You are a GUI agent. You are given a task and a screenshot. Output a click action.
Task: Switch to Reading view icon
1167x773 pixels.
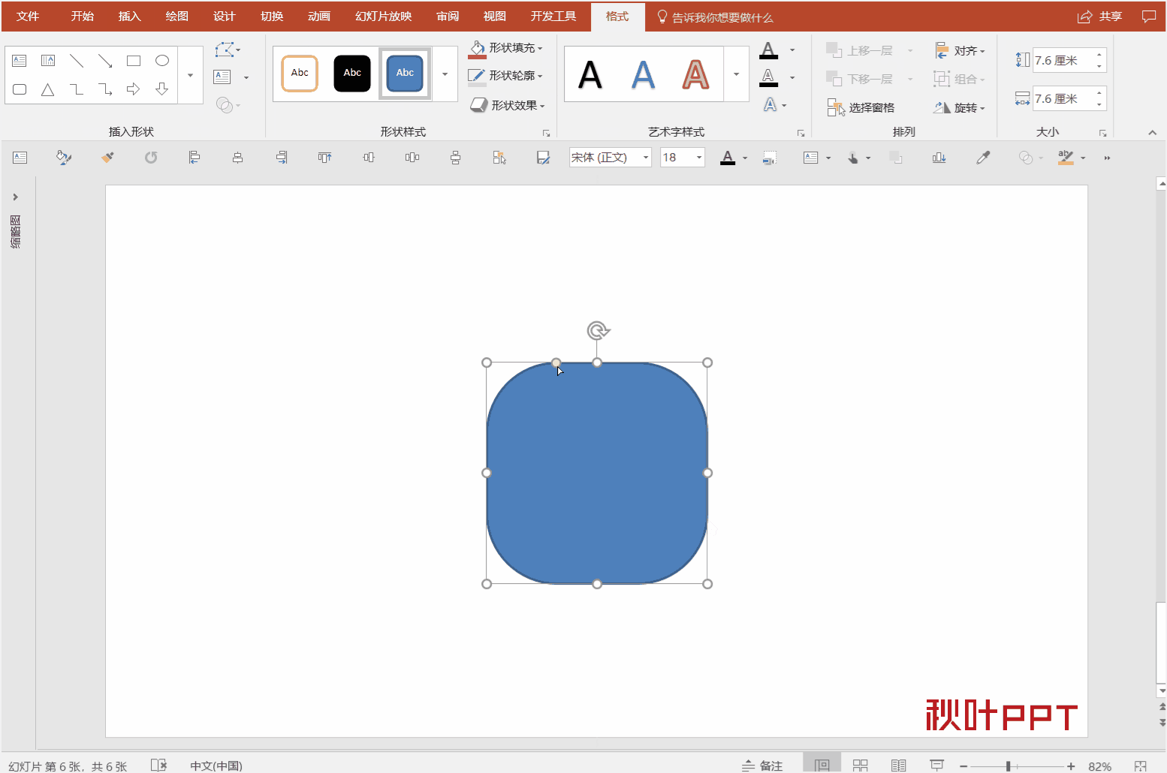pyautogui.click(x=898, y=765)
